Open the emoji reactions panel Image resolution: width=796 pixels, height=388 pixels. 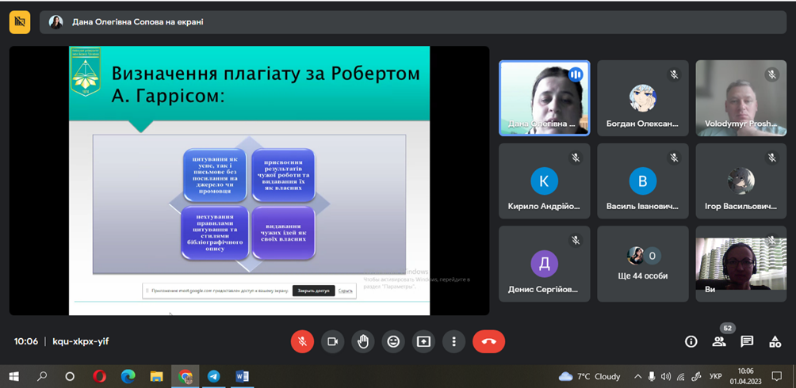393,341
